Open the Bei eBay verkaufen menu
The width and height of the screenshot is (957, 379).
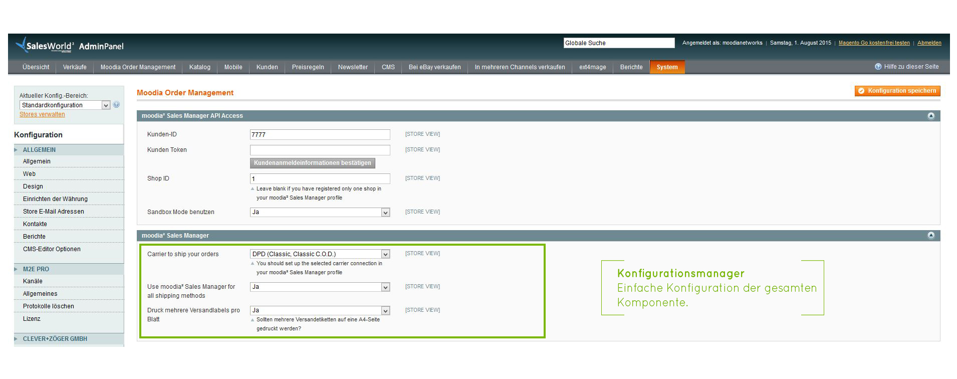(435, 67)
